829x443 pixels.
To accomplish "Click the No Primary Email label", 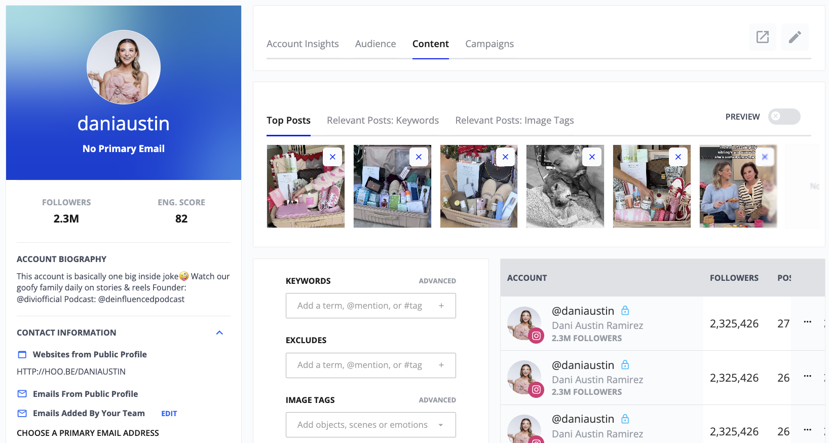I will (124, 149).
